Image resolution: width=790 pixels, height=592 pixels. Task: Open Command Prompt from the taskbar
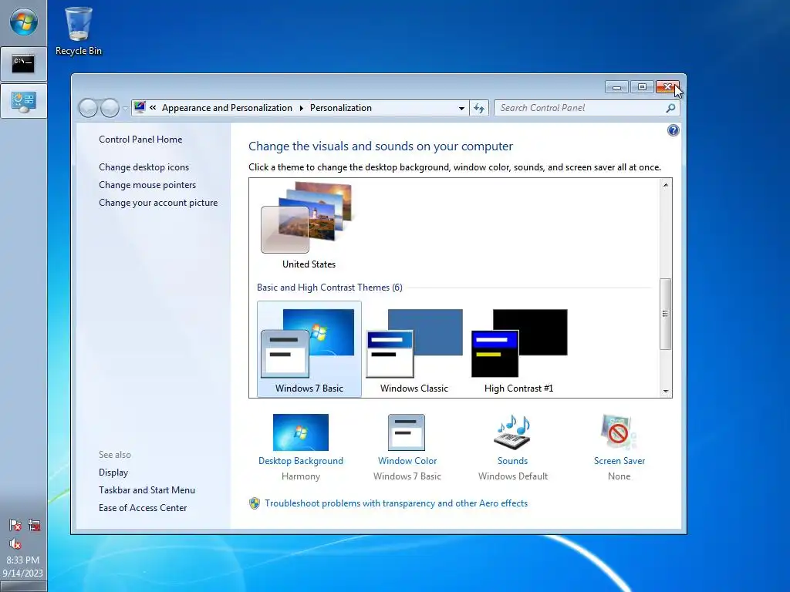[23, 64]
